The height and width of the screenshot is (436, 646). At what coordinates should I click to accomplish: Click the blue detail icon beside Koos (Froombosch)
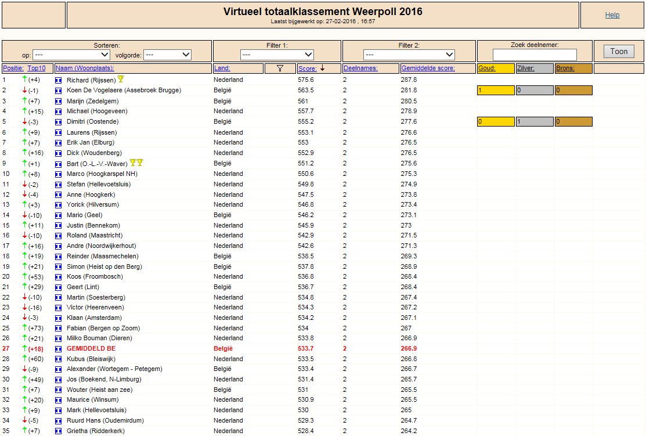(58, 278)
